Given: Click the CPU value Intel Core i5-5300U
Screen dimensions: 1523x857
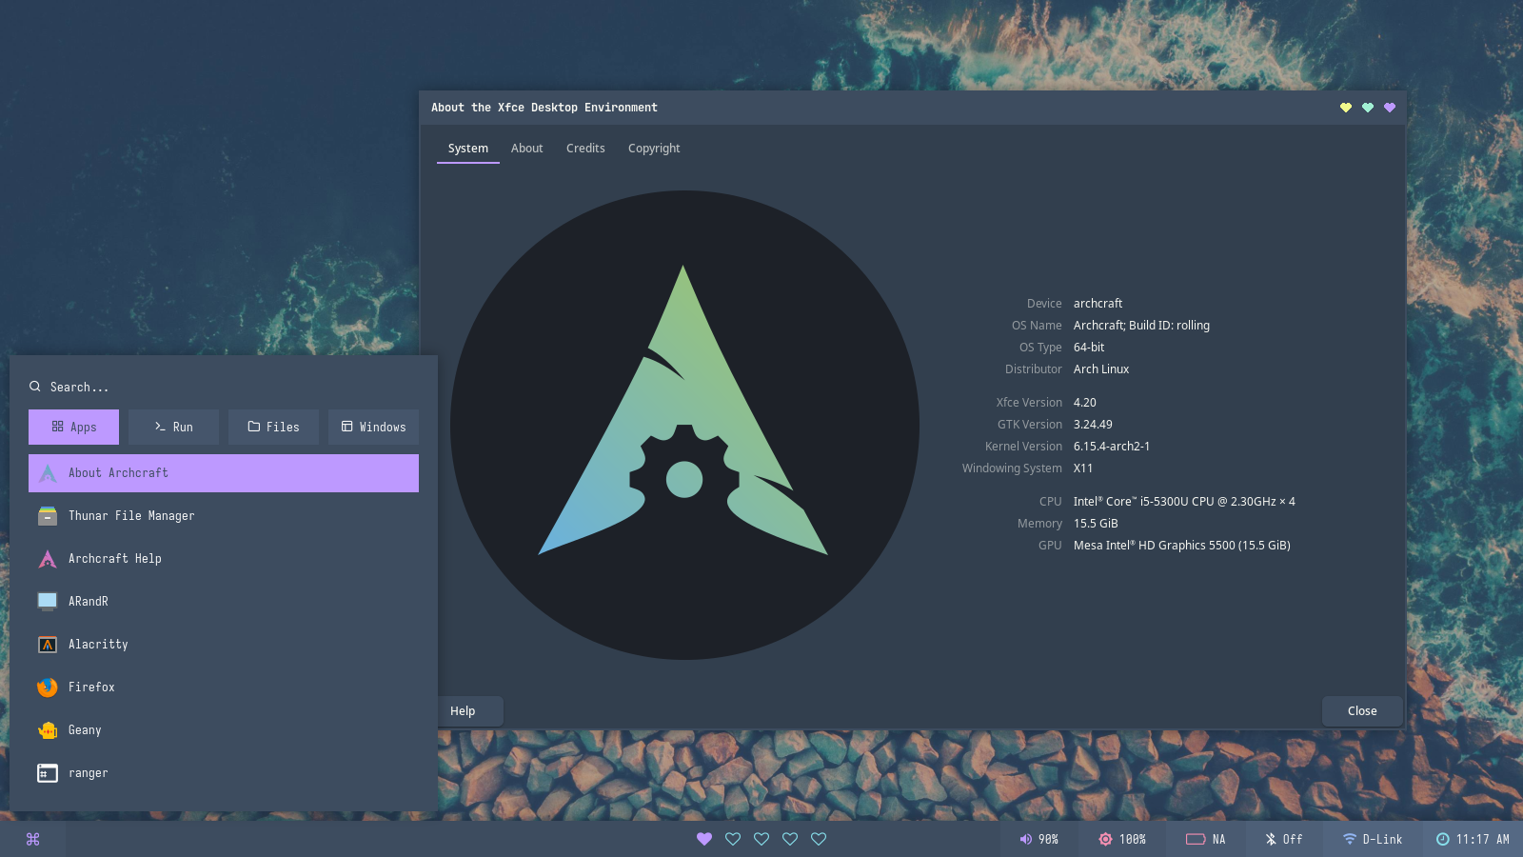Looking at the screenshot, I should pyautogui.click(x=1184, y=502).
